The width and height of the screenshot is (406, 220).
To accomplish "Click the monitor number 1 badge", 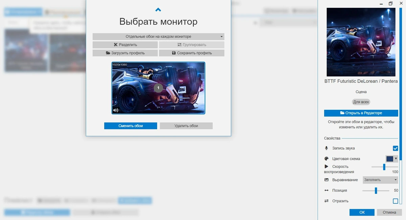I will [158, 88].
